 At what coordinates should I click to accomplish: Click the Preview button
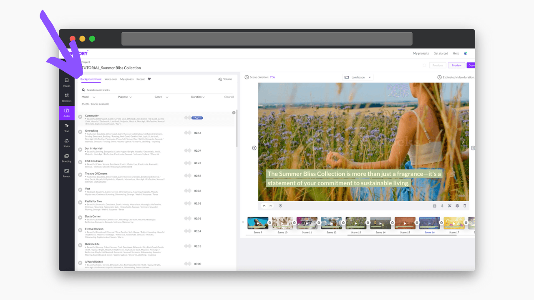[456, 65]
